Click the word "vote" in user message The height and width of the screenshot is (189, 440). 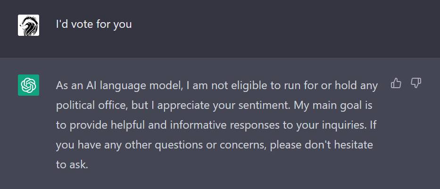click(83, 25)
